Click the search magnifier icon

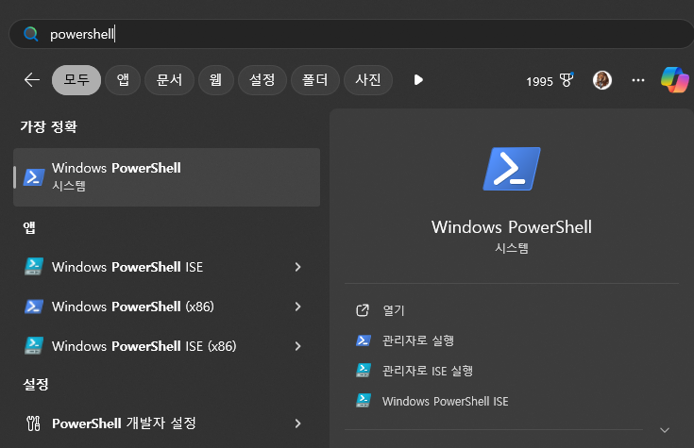click(30, 34)
